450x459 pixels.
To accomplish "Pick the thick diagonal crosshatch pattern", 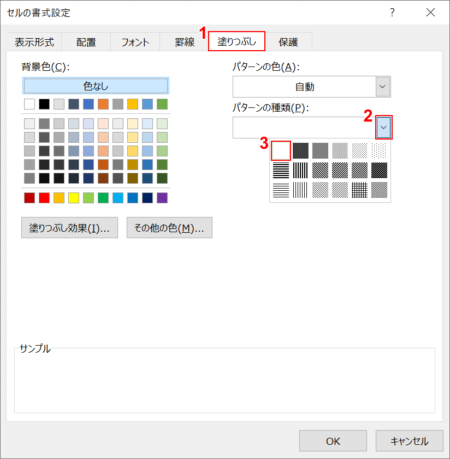I will [x=360, y=171].
